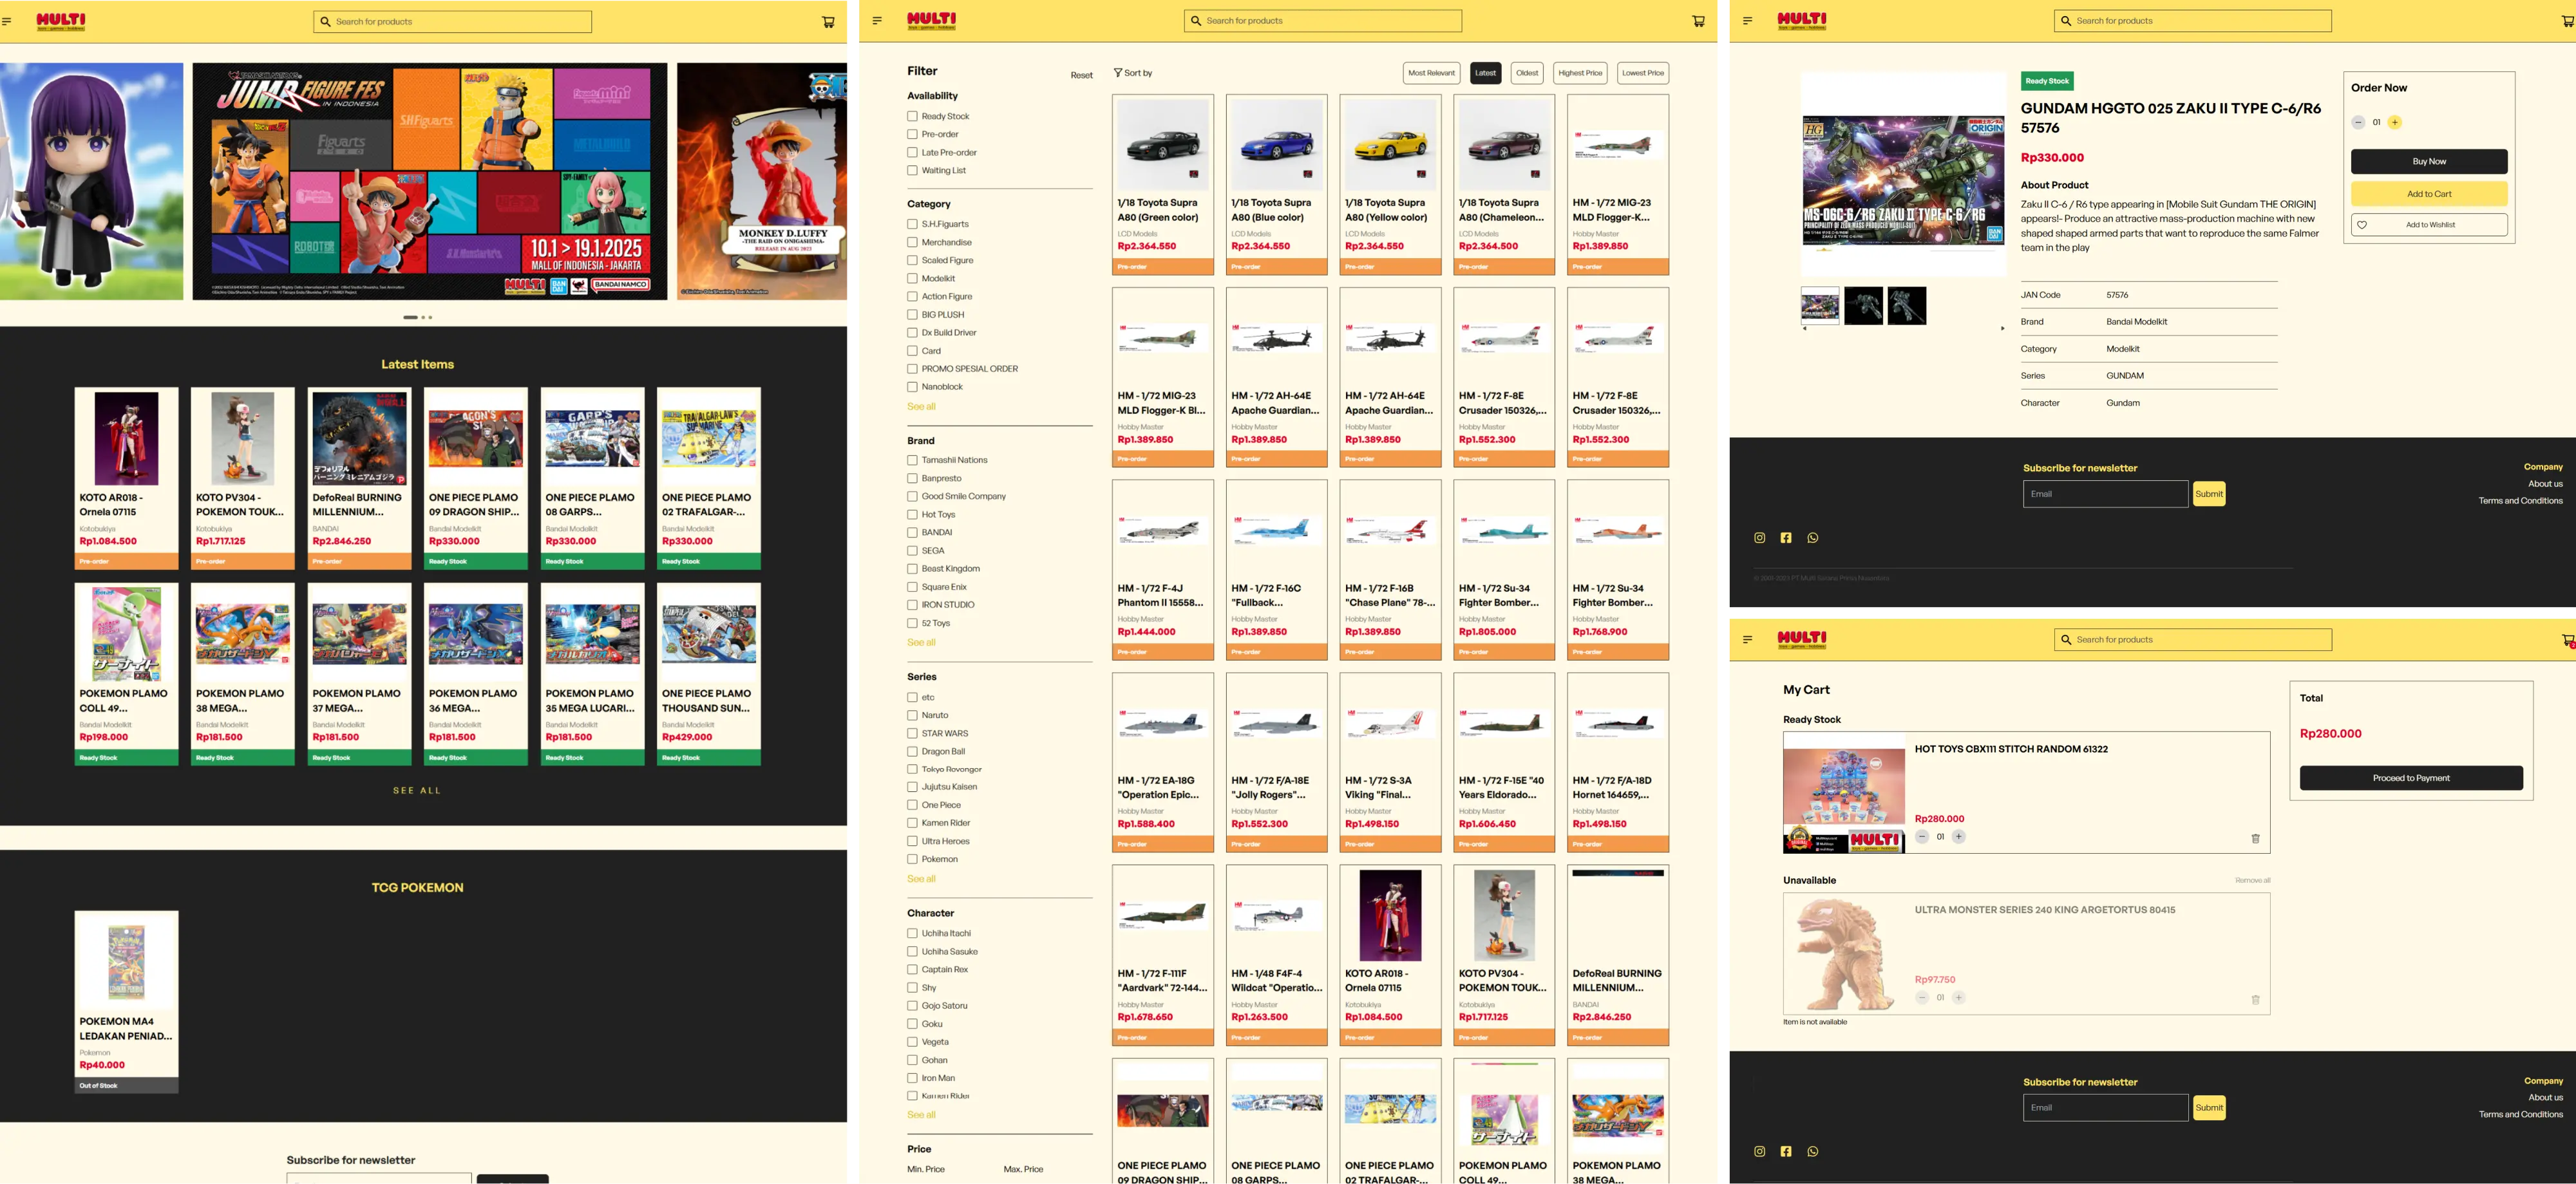The height and width of the screenshot is (1184, 2576).
Task: Decrease quantity in the Order Now box
Action: (x=2358, y=122)
